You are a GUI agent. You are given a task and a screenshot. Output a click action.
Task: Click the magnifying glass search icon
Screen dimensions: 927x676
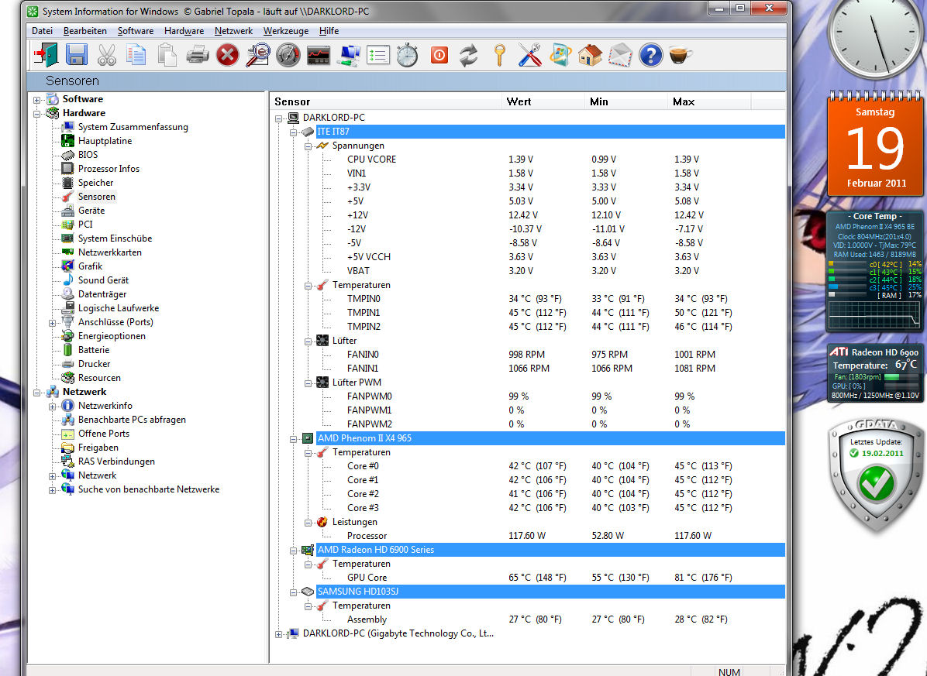[258, 55]
